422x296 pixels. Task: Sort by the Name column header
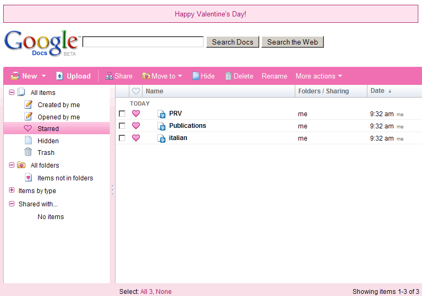(x=154, y=91)
